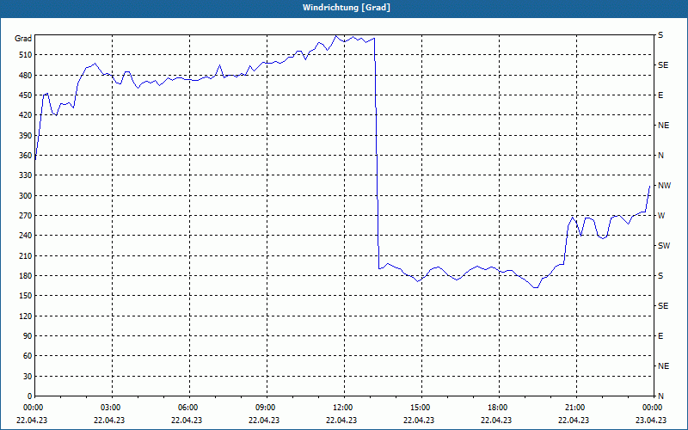Click the S compass label level with 180

click(x=660, y=275)
